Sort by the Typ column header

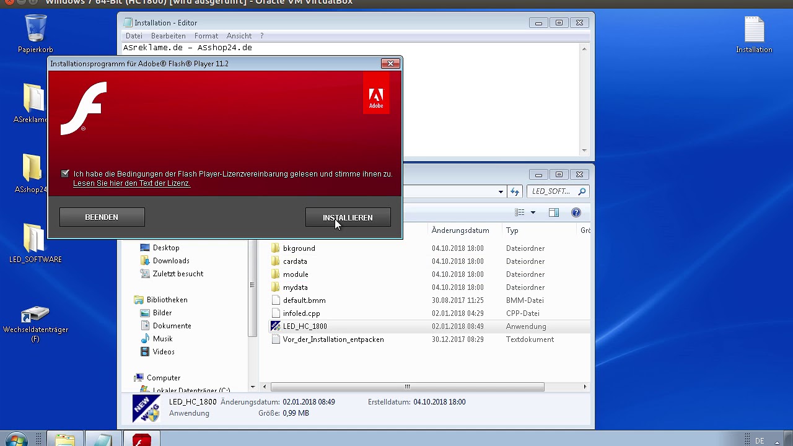coord(512,230)
